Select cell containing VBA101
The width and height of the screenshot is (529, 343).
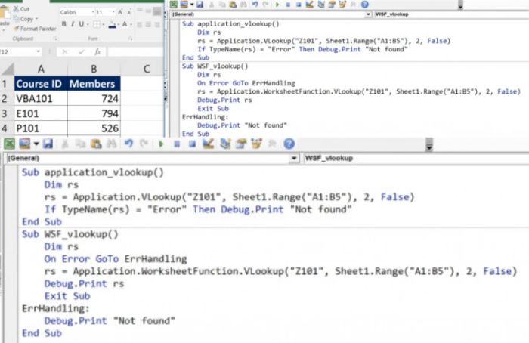[41, 98]
